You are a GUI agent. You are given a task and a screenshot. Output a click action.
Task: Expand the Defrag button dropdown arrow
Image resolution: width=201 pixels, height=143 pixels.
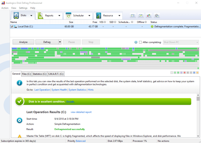tap(60, 42)
